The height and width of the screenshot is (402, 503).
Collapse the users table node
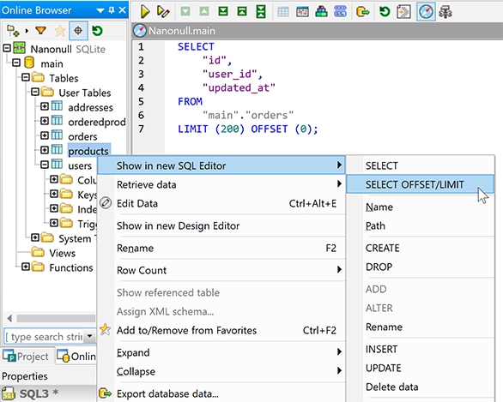coord(45,165)
